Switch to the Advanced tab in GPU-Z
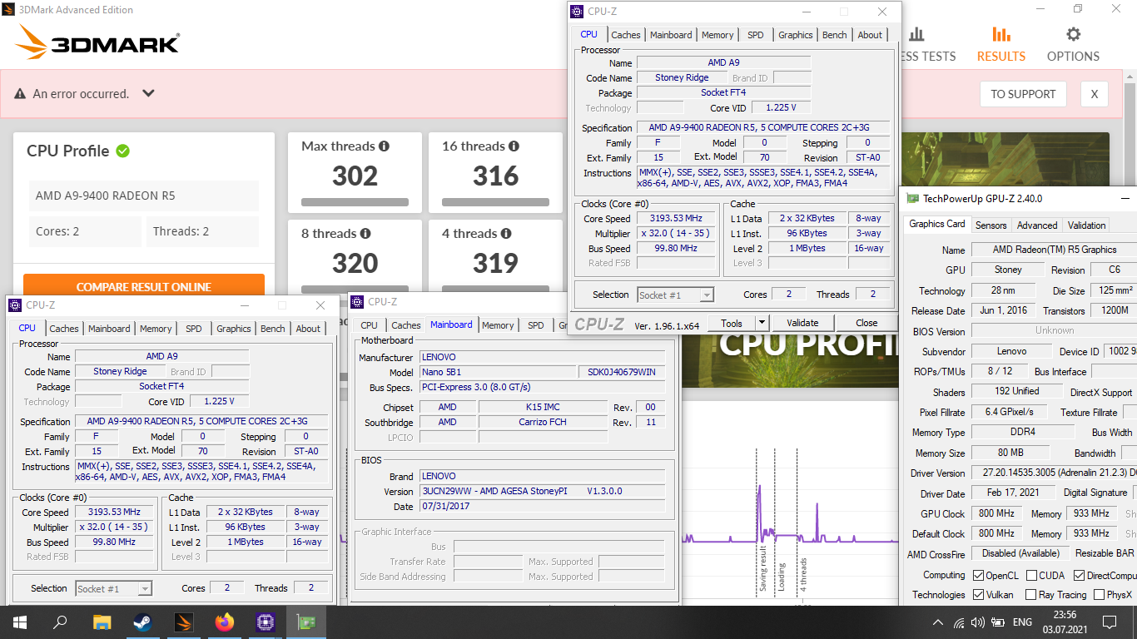The width and height of the screenshot is (1137, 639). [1037, 225]
